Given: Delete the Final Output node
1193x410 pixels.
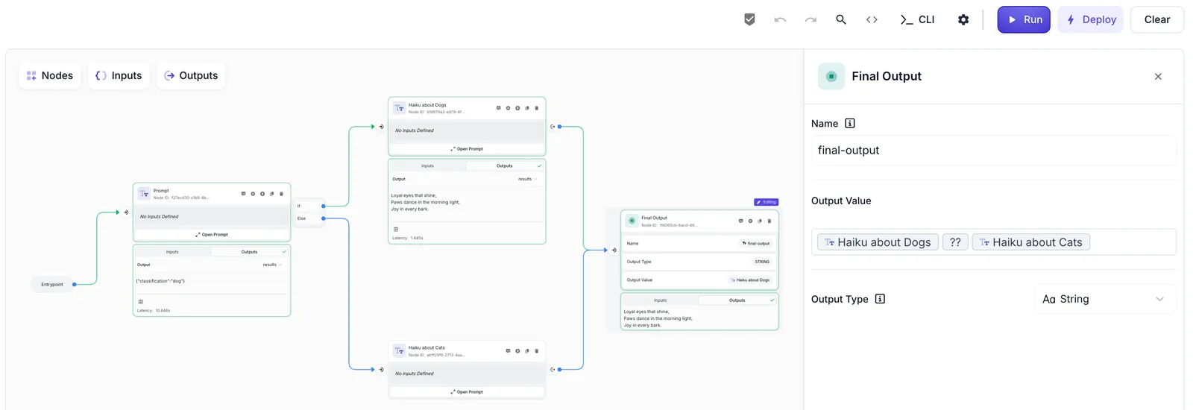Looking at the screenshot, I should point(769,221).
